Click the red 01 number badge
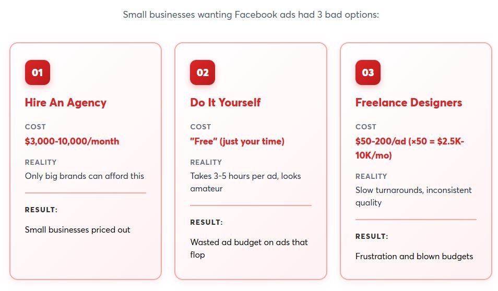 pyautogui.click(x=37, y=72)
